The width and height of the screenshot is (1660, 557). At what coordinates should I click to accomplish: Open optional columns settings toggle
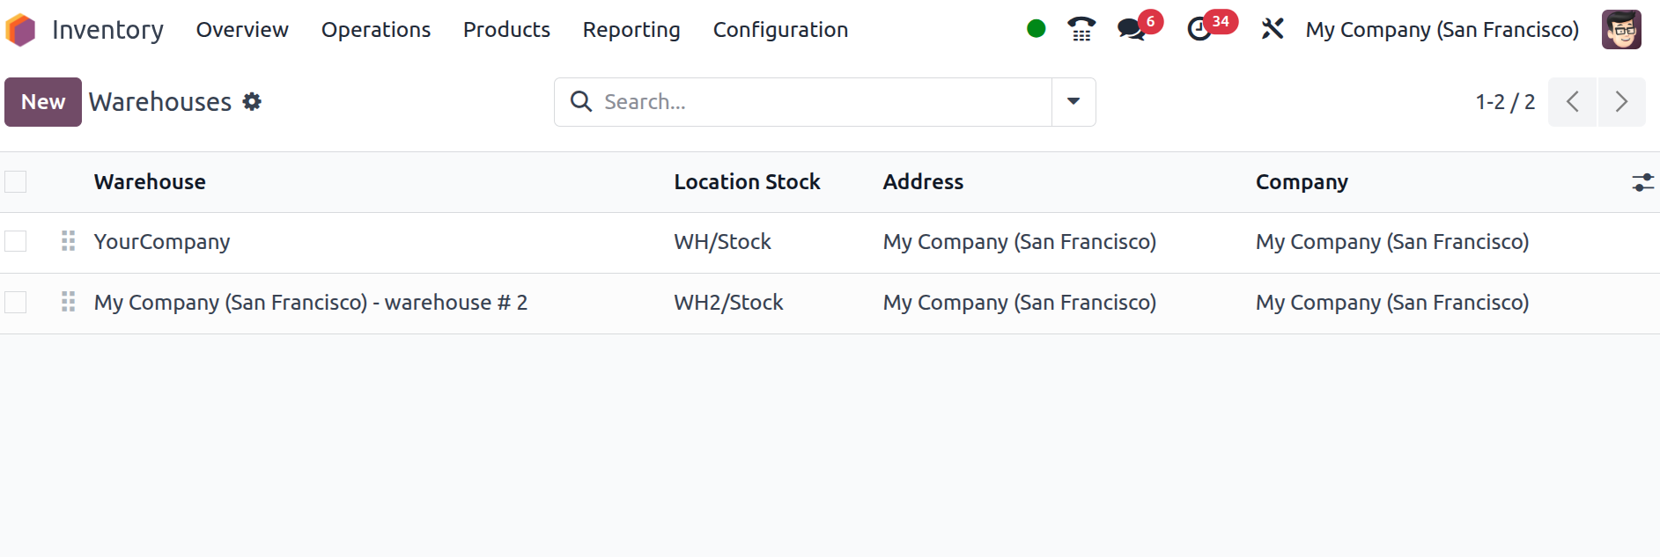(1642, 182)
